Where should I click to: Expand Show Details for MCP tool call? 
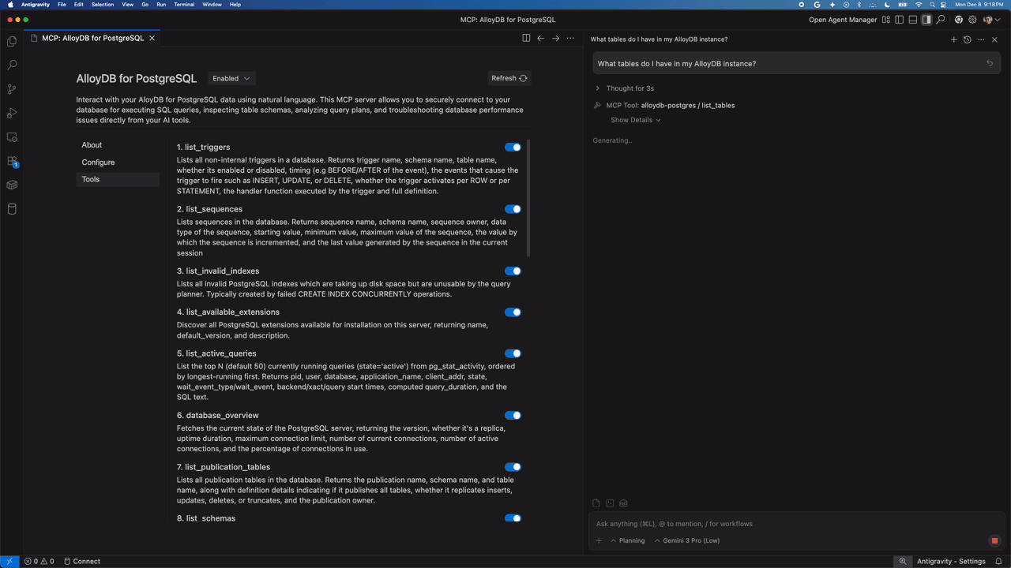pyautogui.click(x=635, y=120)
